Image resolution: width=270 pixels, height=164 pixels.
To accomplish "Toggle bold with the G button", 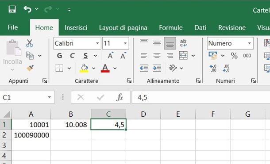I will click(x=59, y=56).
